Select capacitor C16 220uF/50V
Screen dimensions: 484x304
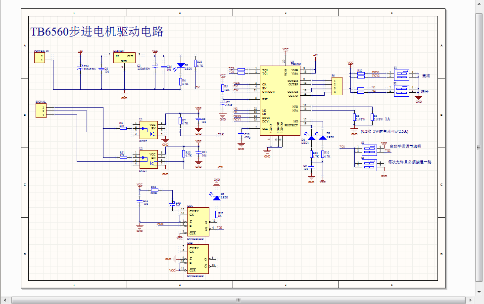coord(80,68)
